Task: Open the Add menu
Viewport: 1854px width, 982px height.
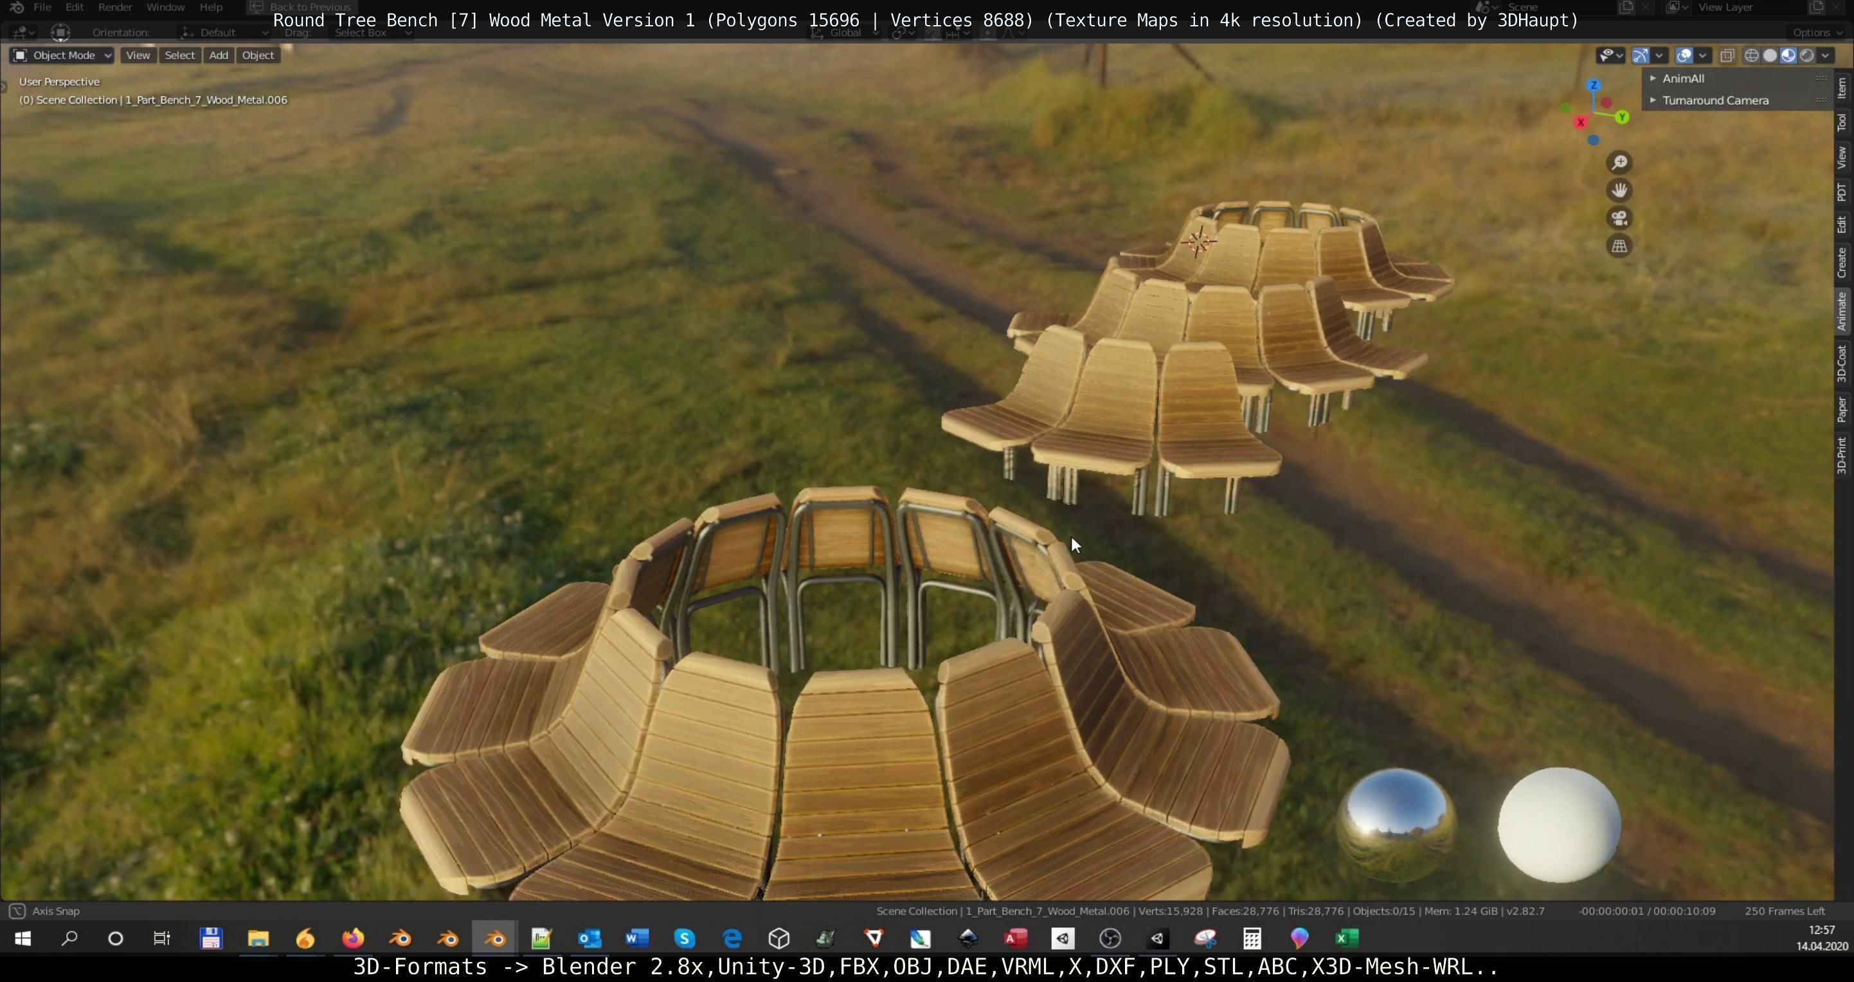Action: point(218,55)
